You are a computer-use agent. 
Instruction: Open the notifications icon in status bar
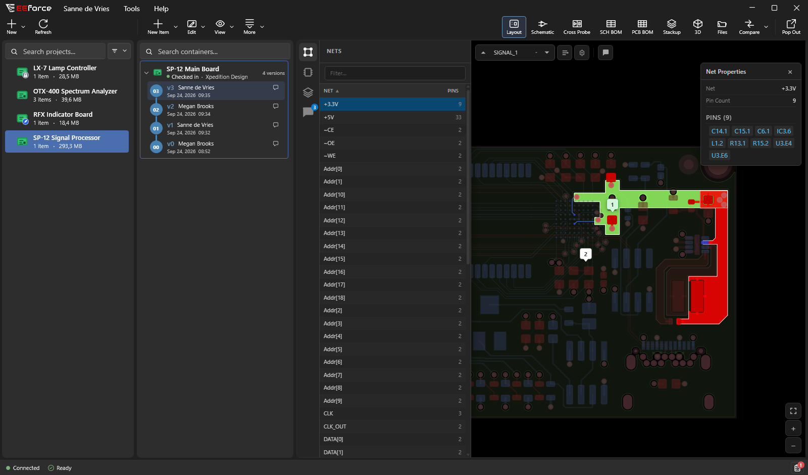pos(797,467)
